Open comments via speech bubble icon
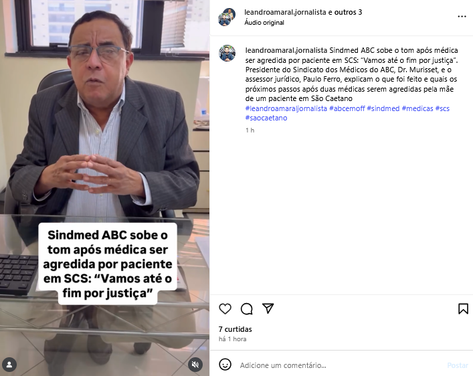The image size is (473, 376). pyautogui.click(x=246, y=308)
